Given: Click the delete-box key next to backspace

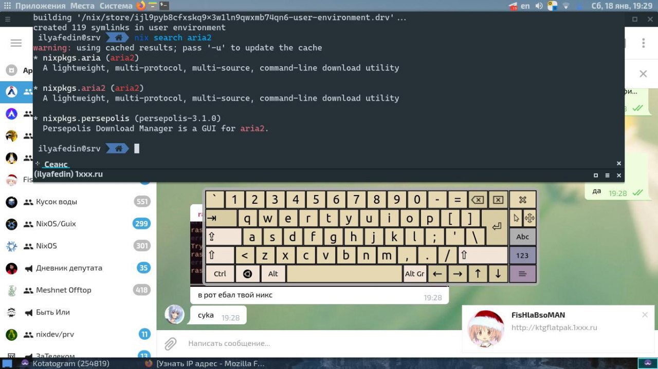Looking at the screenshot, I should [x=498, y=200].
